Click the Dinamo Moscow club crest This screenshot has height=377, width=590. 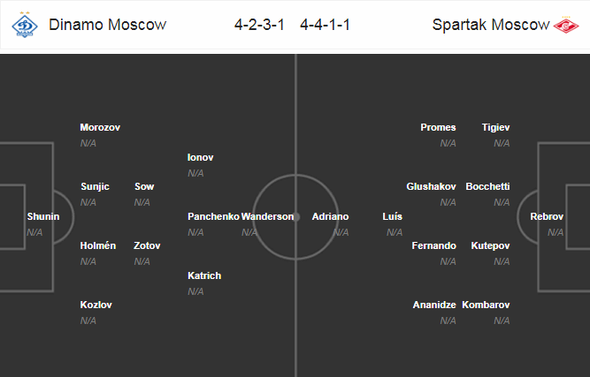point(25,25)
